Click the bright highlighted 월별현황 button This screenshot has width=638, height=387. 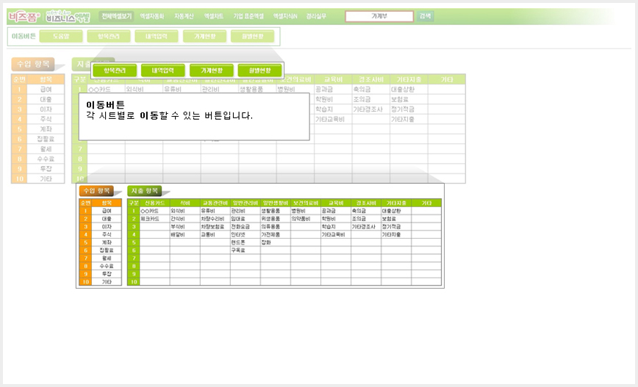(259, 70)
